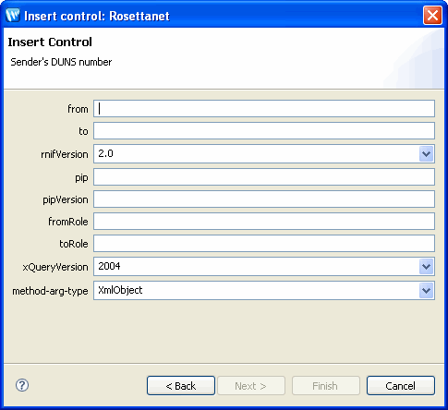The width and height of the screenshot is (448, 410).
Task: Click the rnifVersion label
Action: pyautogui.click(x=65, y=154)
